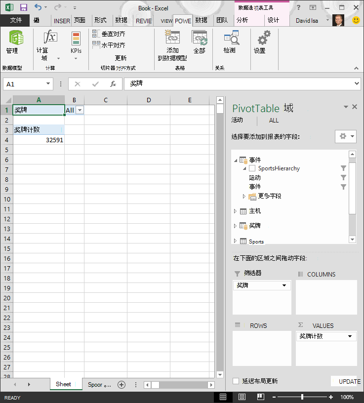
Task: Switch to Page Layout view icon
Action: point(242,397)
